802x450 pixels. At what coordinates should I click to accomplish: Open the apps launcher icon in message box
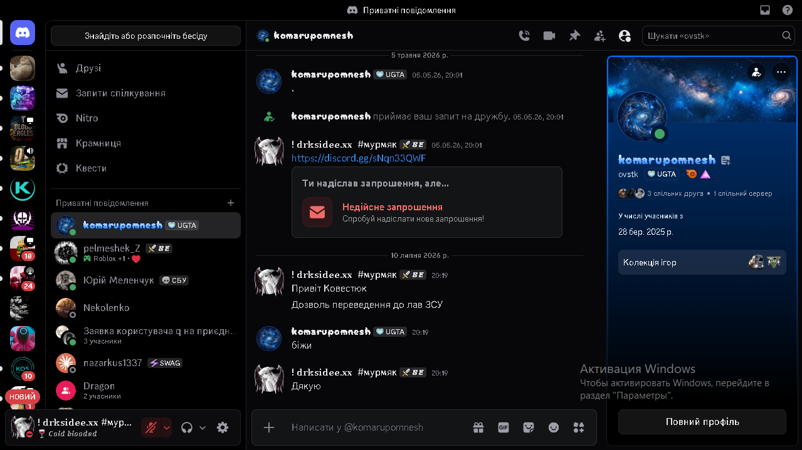579,427
